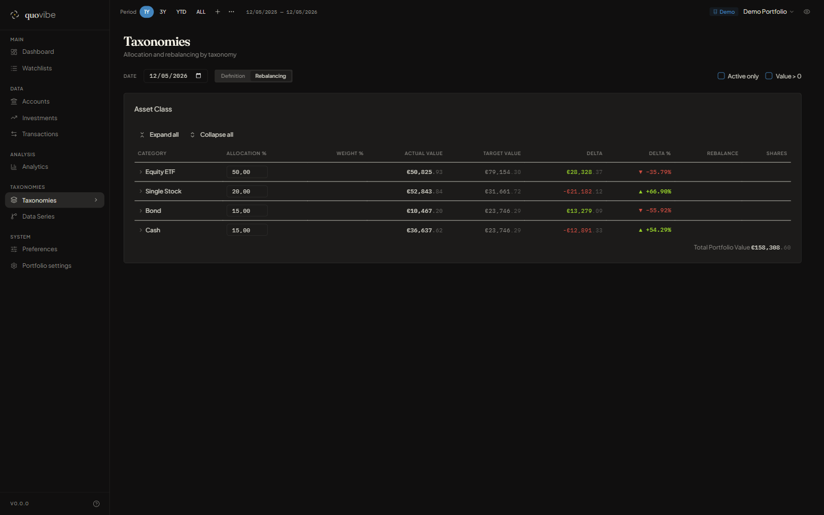Select the ALL period
Viewport: 824px width, 515px height.
click(x=201, y=11)
